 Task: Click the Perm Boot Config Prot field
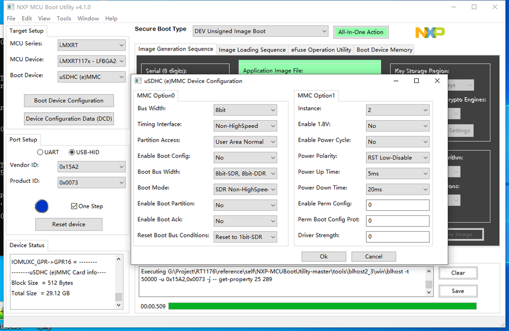pos(397,221)
